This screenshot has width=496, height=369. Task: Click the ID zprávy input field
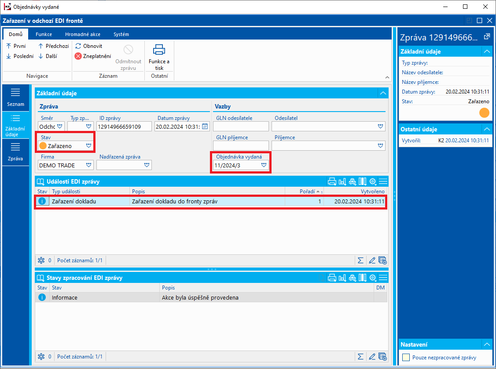coord(124,127)
